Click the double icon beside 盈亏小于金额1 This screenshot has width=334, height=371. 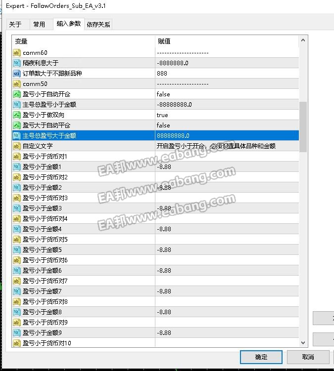[x=17, y=167]
